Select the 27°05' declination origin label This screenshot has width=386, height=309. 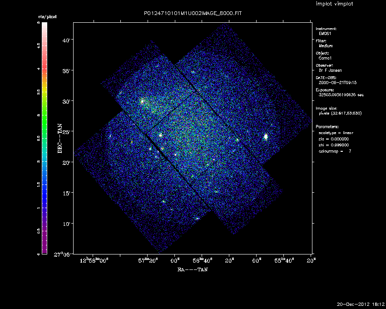pos(63,254)
